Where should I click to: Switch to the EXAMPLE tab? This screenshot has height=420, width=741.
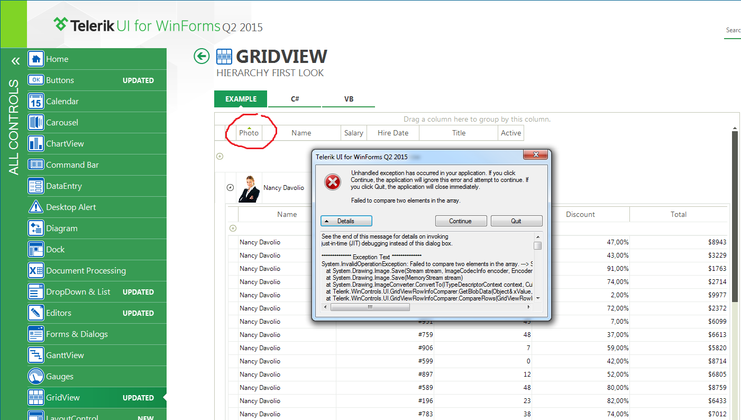(x=241, y=99)
